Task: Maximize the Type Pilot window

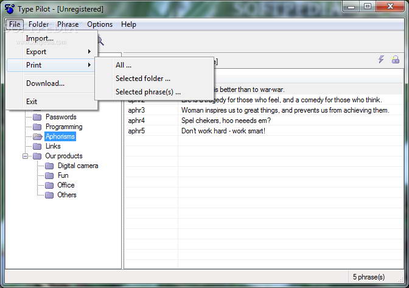Action: click(x=367, y=6)
